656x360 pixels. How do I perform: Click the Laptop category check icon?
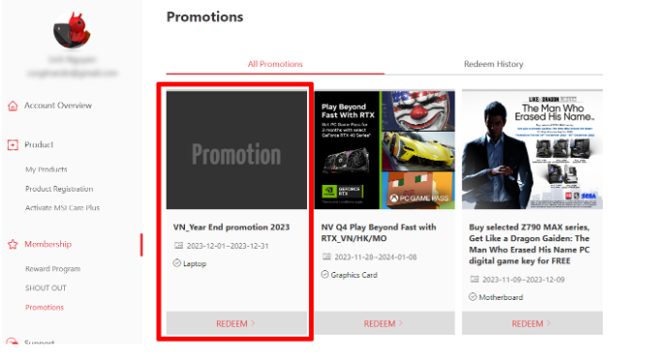click(177, 263)
